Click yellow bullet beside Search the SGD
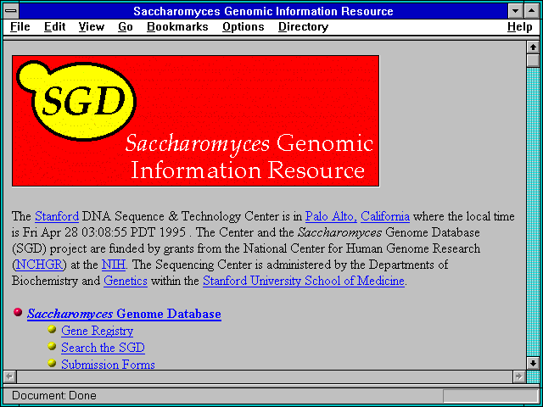 click(52, 346)
